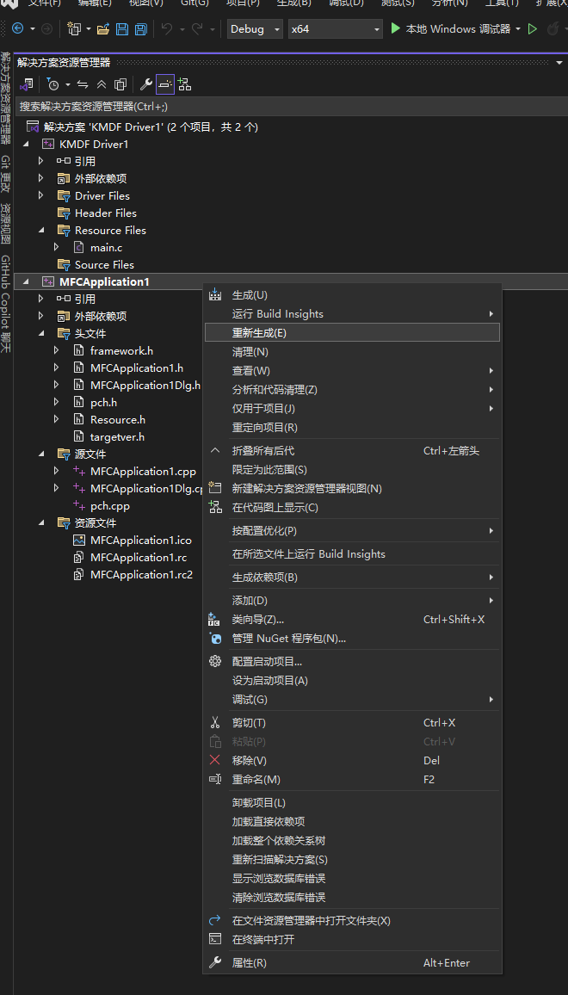The image size is (568, 995).
Task: Click the red X icon for 移除(V)
Action: tap(214, 760)
